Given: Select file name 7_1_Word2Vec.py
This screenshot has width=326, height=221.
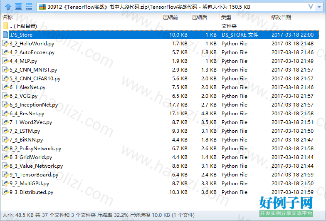Looking at the screenshot, I should click(x=31, y=122).
